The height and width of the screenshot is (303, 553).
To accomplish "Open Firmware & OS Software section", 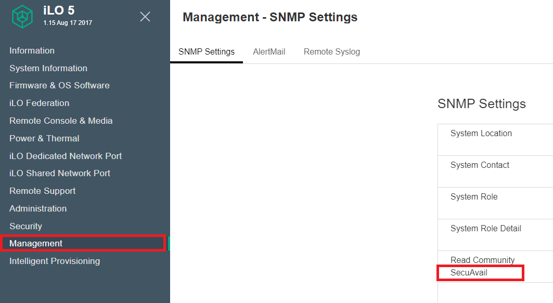I will (59, 85).
